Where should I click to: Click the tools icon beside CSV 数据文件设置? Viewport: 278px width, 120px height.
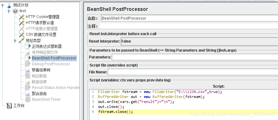tap(22, 35)
